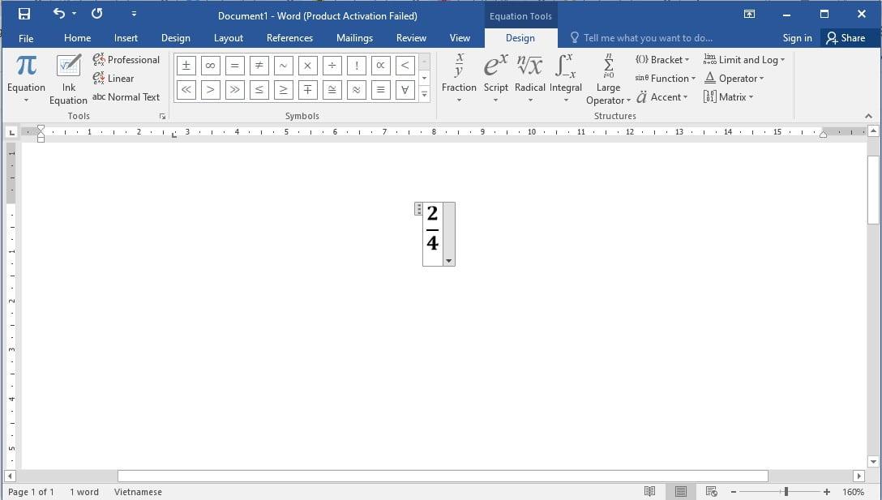Click the Sign in link
Viewport: 882px width, 500px height.
(797, 37)
